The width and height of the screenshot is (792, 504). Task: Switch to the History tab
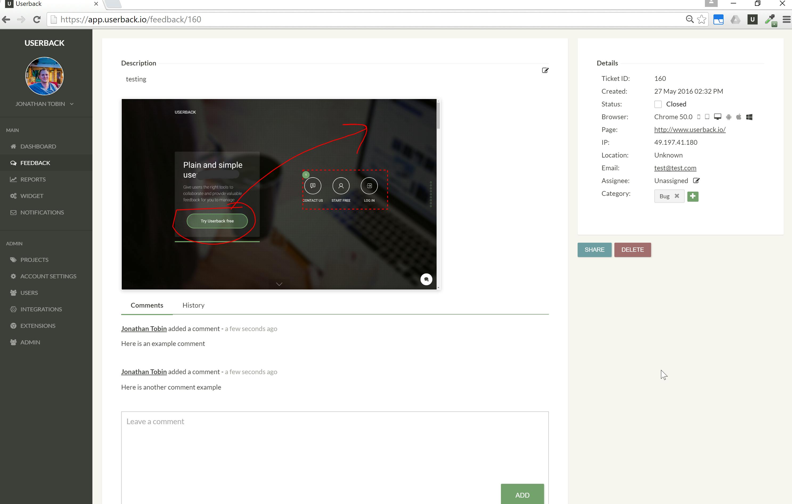click(x=193, y=305)
